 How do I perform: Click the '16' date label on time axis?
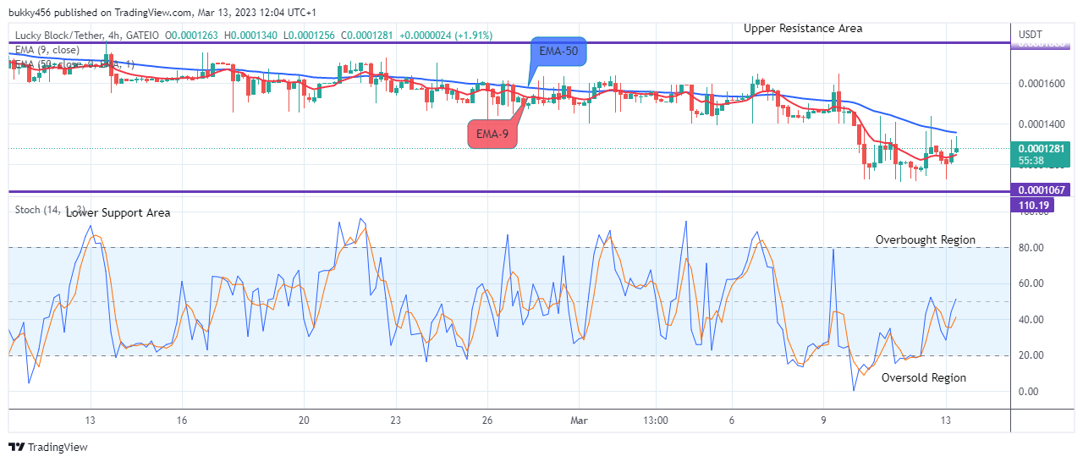[182, 421]
